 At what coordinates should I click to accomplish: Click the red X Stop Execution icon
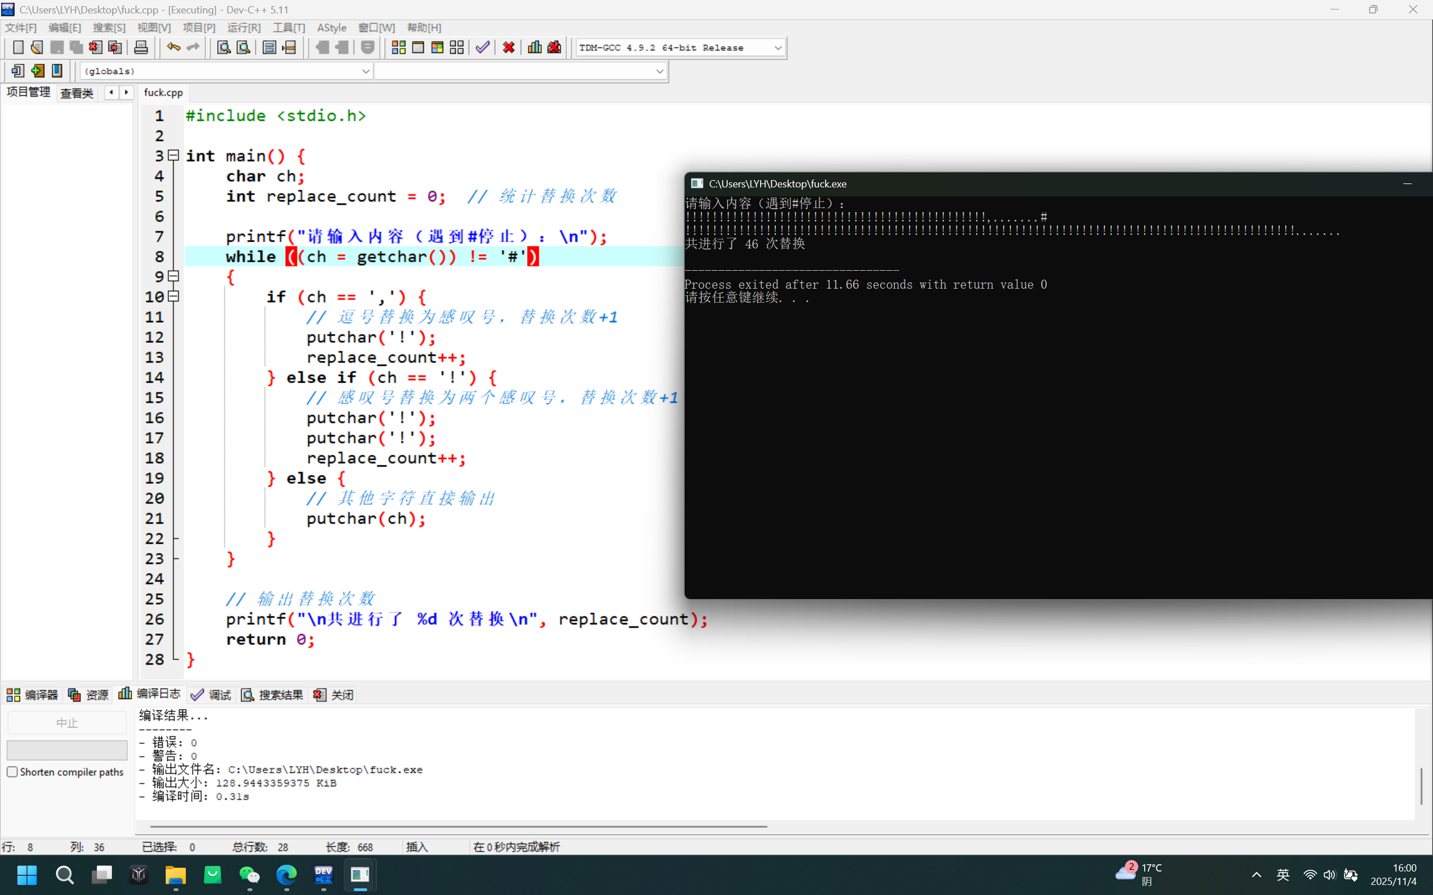[509, 48]
